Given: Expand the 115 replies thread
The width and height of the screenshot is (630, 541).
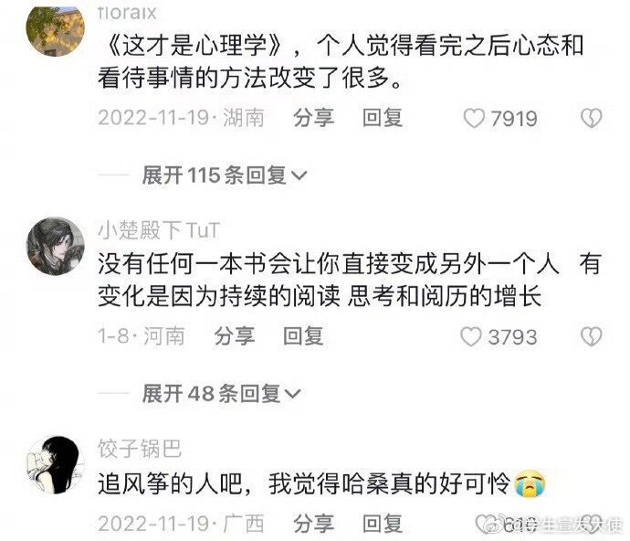Looking at the screenshot, I should pos(225,175).
